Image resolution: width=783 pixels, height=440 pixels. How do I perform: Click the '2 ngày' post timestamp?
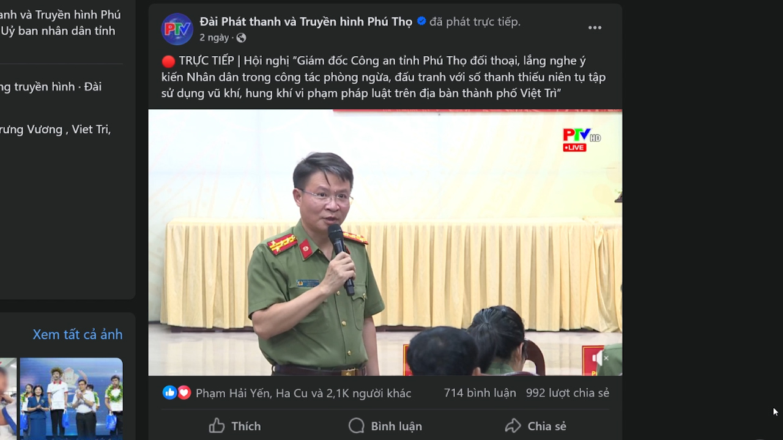[x=214, y=38]
